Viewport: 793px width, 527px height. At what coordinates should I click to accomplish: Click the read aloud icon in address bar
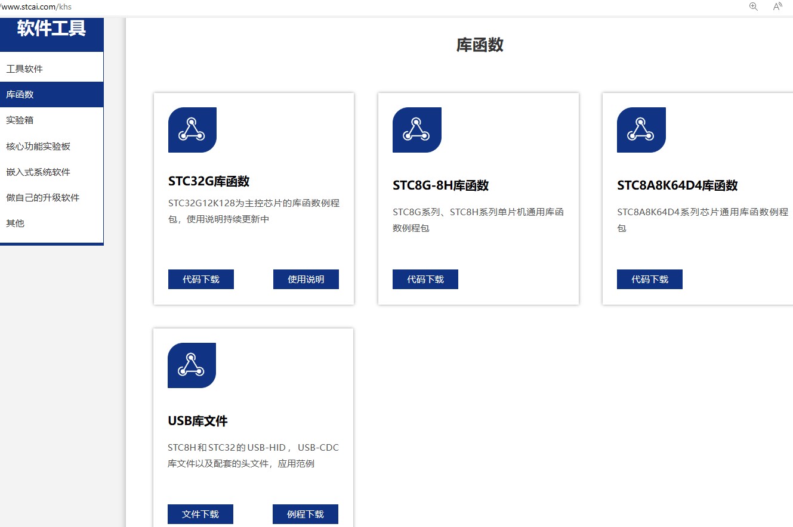pos(777,7)
